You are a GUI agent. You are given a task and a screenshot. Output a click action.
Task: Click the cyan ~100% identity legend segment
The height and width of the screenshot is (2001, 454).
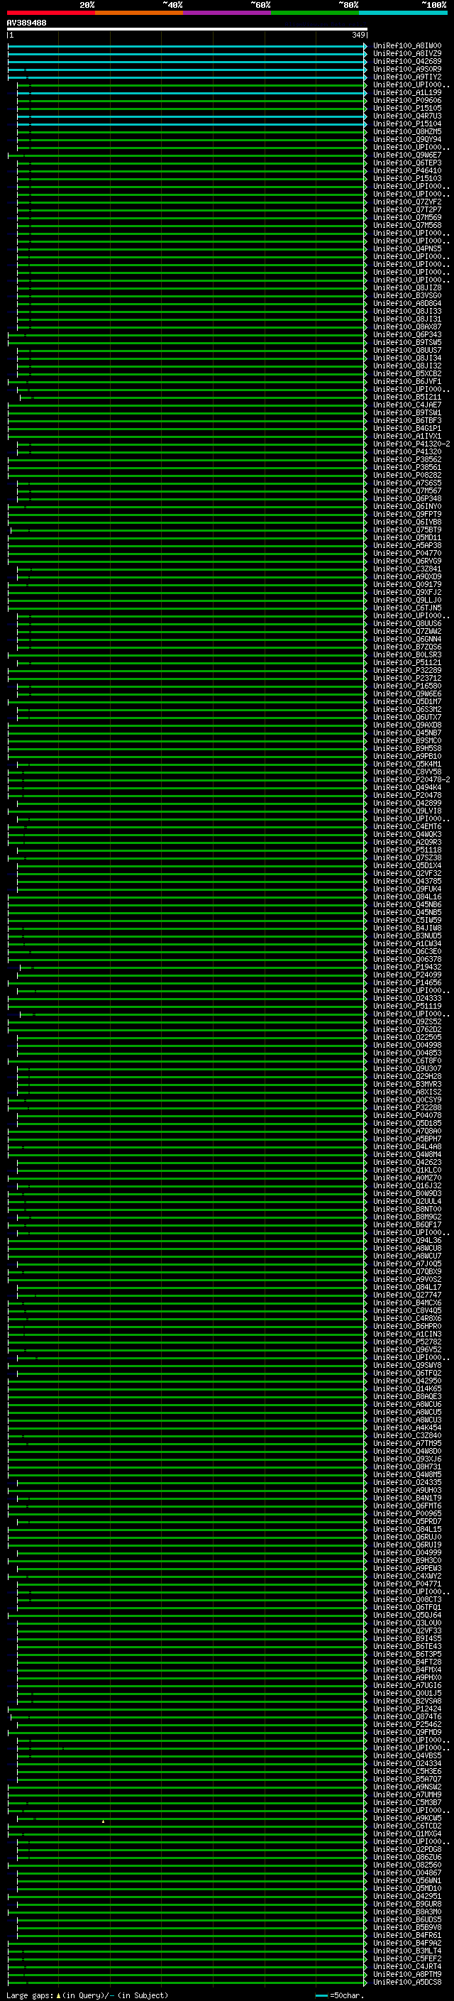point(403,13)
